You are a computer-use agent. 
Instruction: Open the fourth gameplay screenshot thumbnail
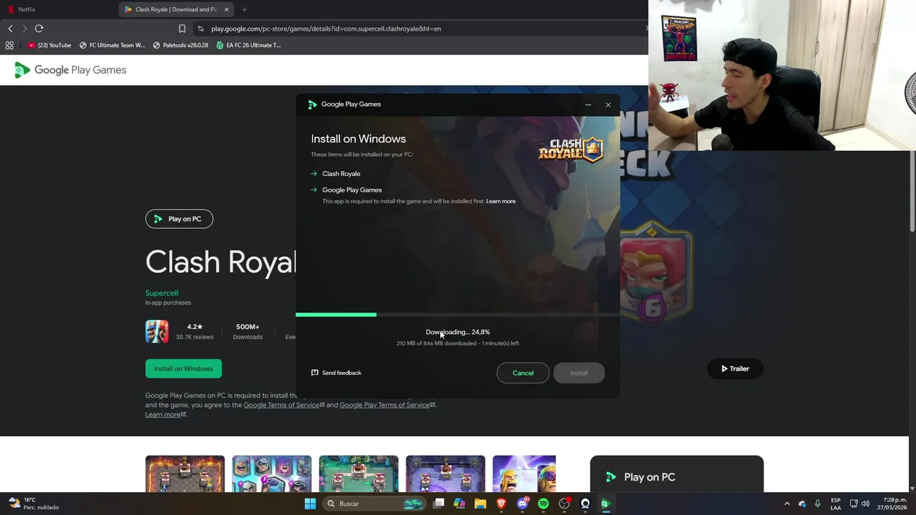pos(445,474)
